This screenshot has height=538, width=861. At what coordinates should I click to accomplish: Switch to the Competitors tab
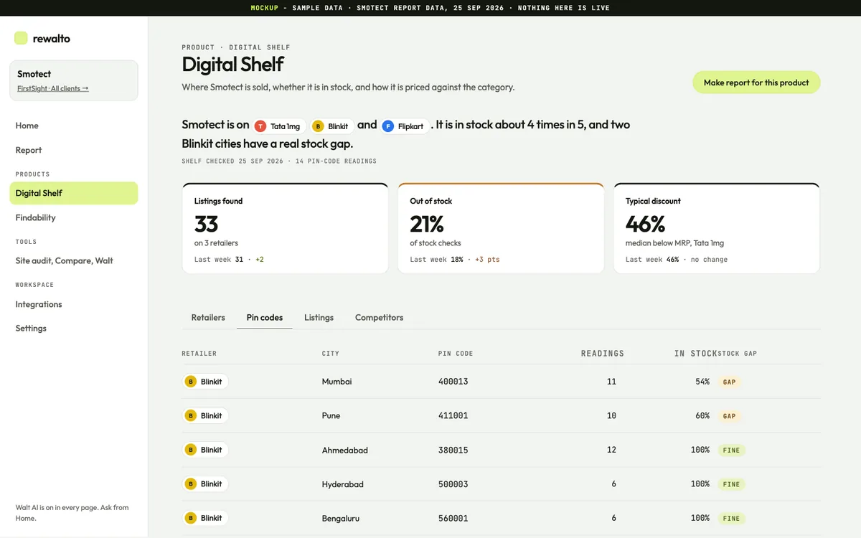[x=379, y=317]
